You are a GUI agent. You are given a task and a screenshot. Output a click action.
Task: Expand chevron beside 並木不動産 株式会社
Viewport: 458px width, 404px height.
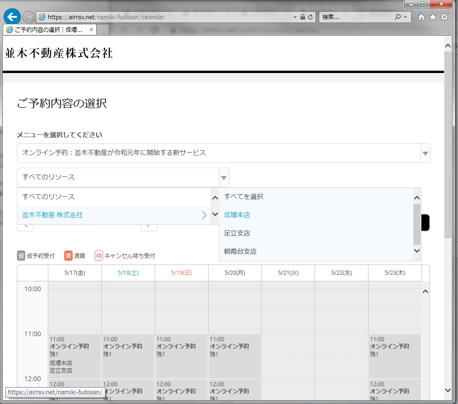[x=204, y=215]
